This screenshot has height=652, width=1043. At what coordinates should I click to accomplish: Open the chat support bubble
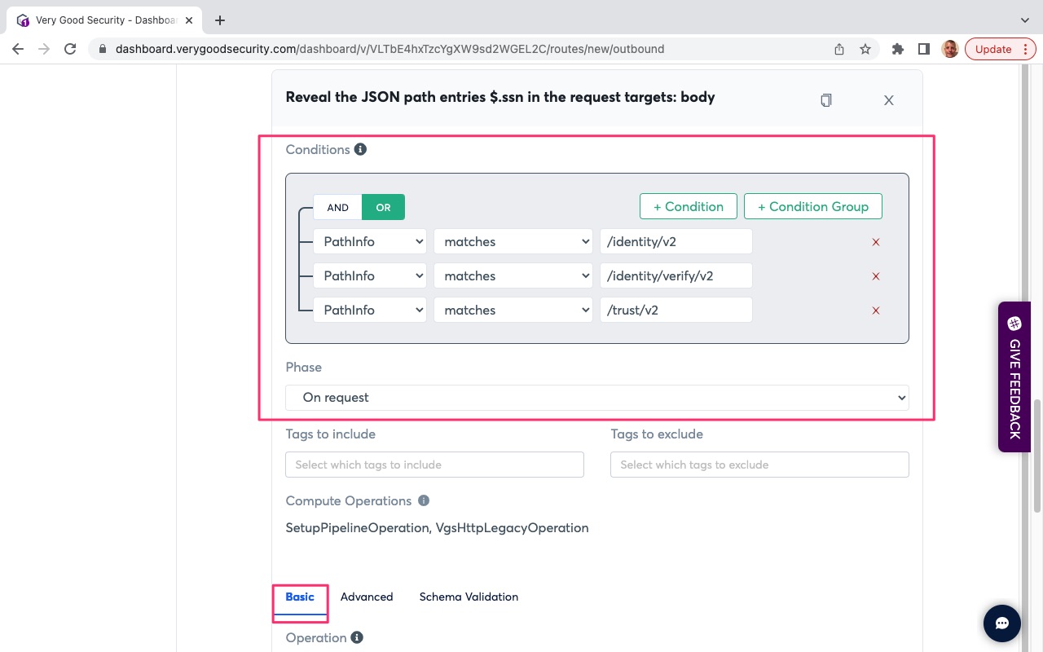pos(1002,623)
